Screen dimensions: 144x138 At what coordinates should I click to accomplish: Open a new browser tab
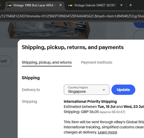coord(131,5)
